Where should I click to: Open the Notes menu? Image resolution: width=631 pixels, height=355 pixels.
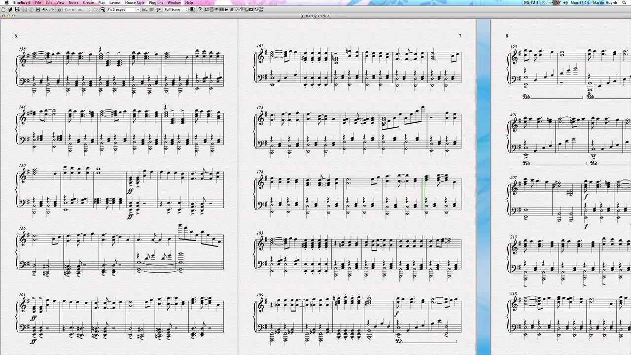73,2
